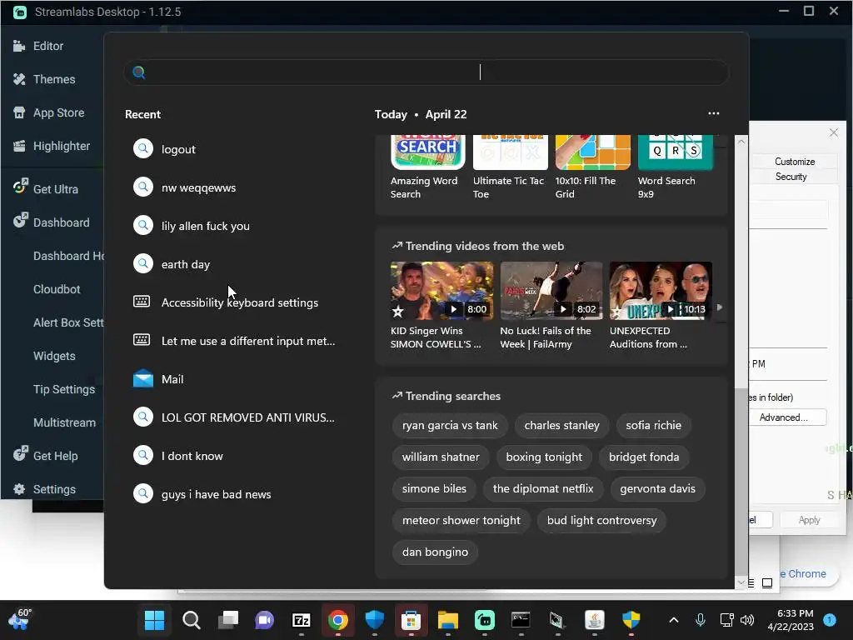The image size is (853, 640).
Task: Click Apply button in properties dialog
Action: [x=809, y=520]
